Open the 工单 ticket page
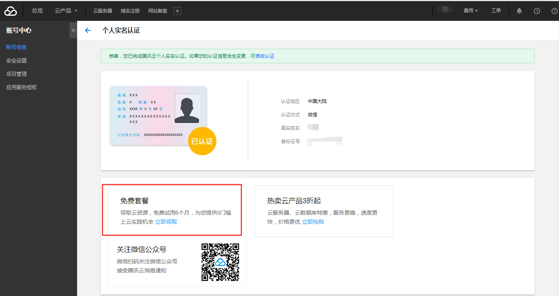The height and width of the screenshot is (296, 559). tap(496, 11)
